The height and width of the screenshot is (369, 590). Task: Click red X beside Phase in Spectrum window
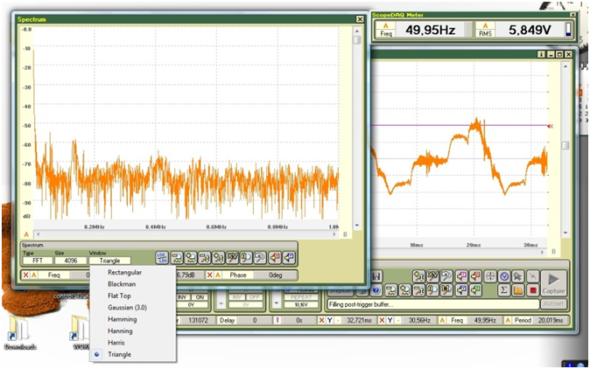pos(209,275)
